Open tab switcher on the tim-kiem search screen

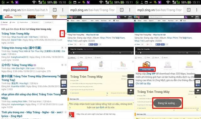click(x=55, y=10)
